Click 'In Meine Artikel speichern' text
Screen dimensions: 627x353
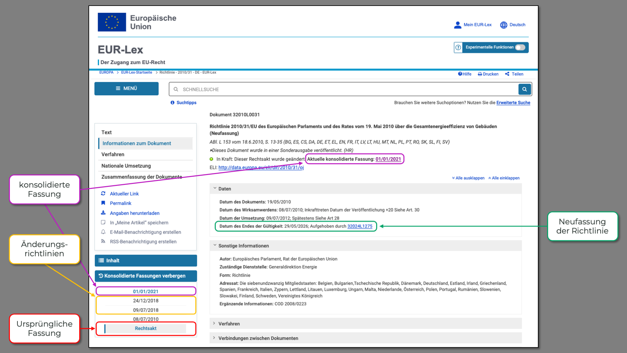pos(139,223)
